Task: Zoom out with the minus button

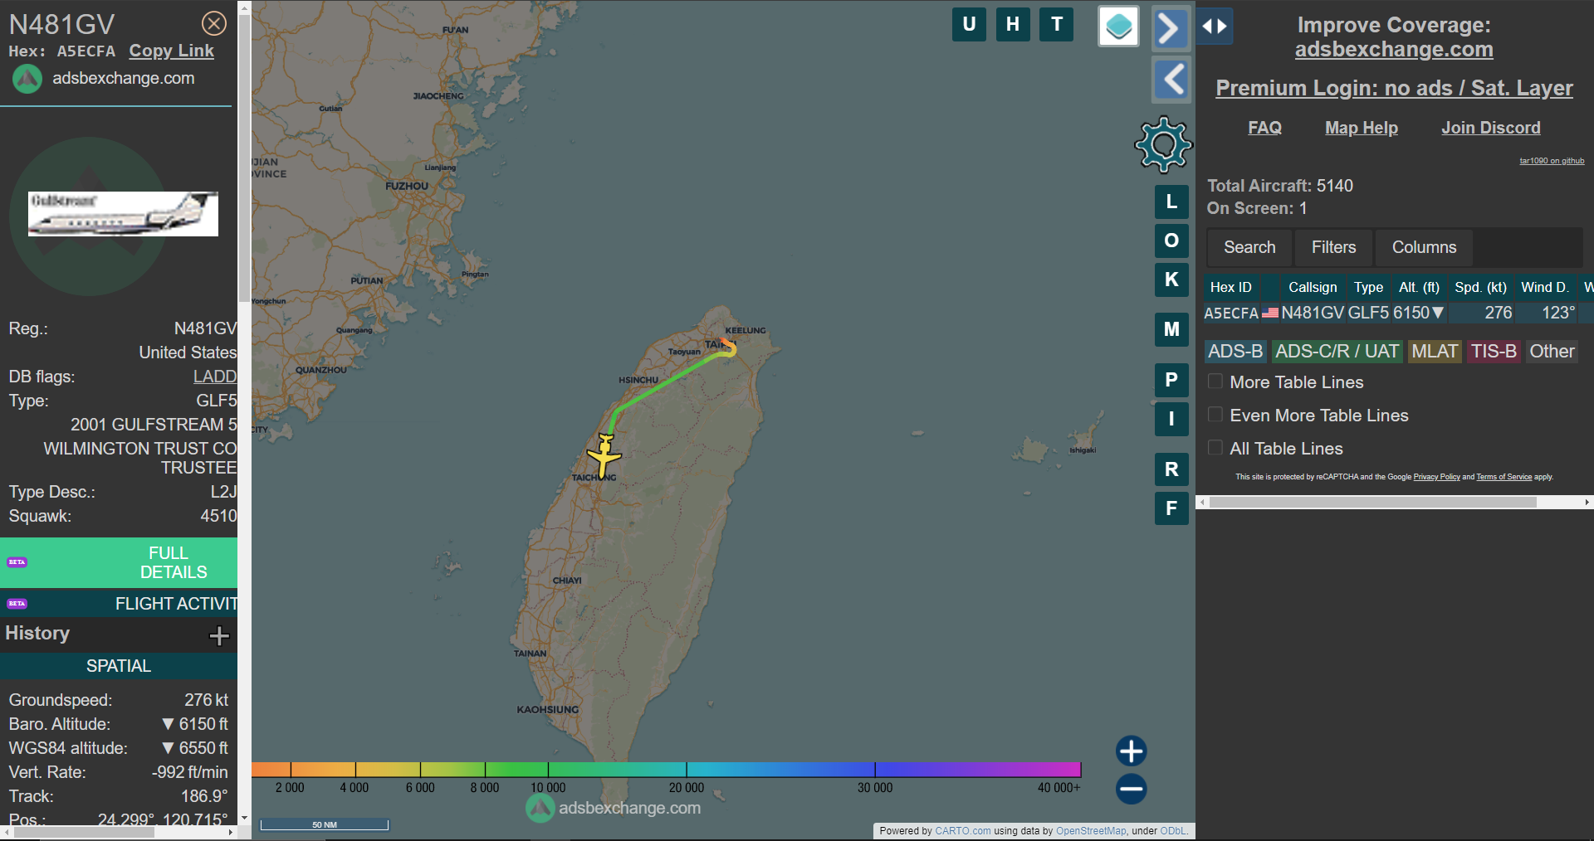Action: coord(1131,789)
